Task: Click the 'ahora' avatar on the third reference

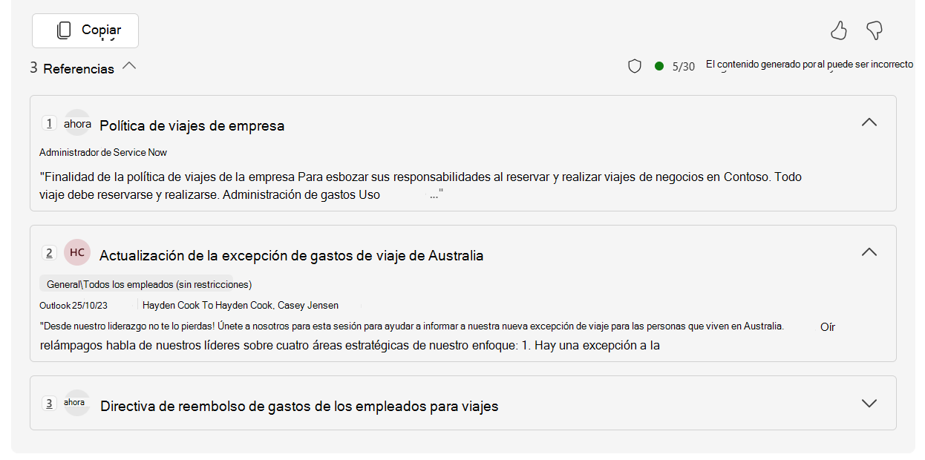Action: pyautogui.click(x=77, y=404)
